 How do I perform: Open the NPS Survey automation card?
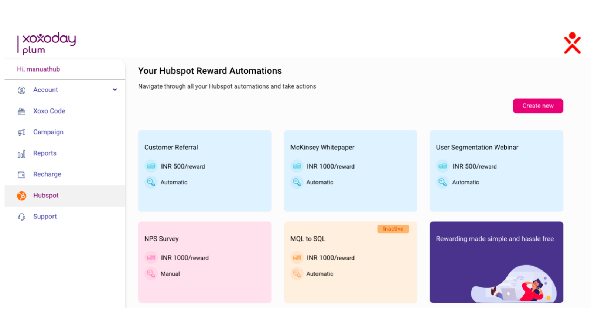click(x=205, y=262)
